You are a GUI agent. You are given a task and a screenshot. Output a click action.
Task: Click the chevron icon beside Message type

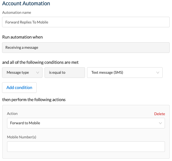point(38,73)
